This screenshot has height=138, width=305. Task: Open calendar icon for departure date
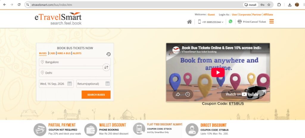click(70, 84)
